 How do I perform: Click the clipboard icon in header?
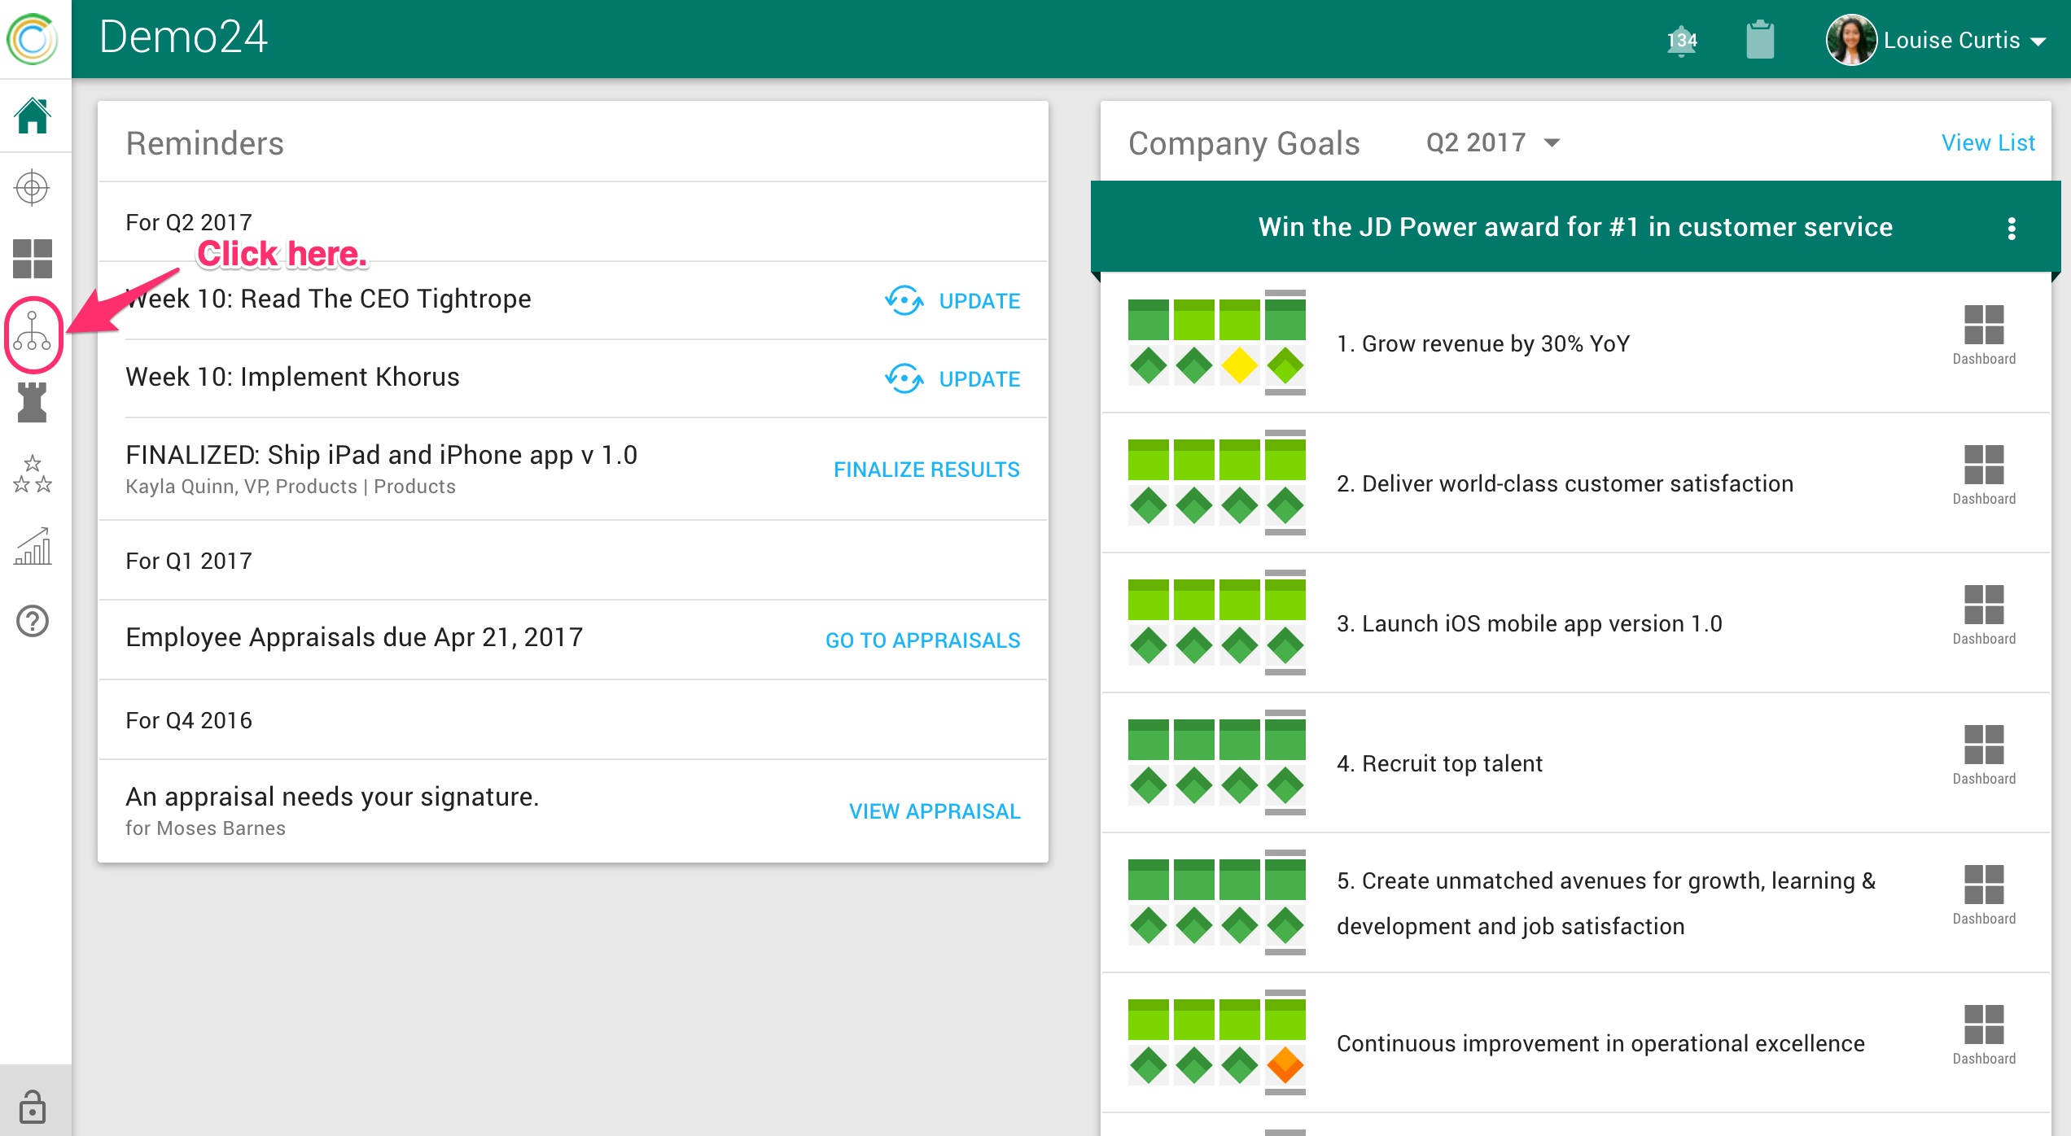coord(1759,39)
